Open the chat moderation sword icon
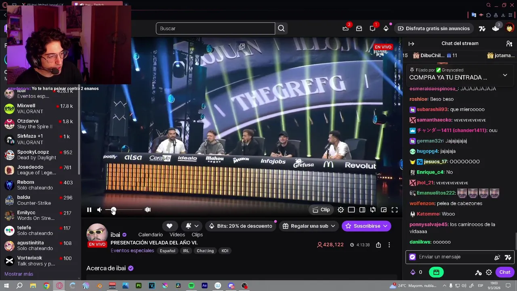 (478, 272)
